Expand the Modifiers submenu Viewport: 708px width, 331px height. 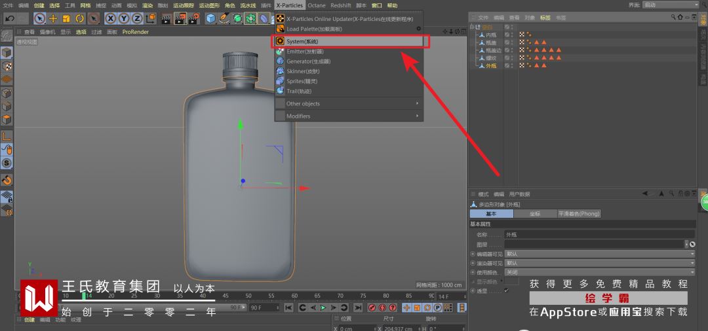click(x=349, y=116)
